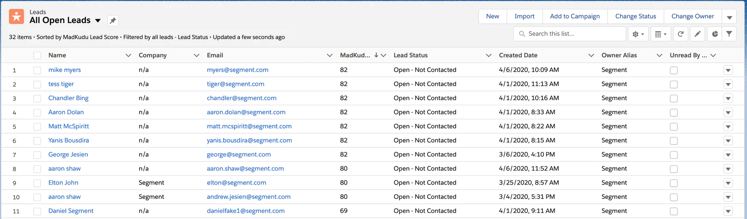Select the checkbox for row mike myers

37,70
